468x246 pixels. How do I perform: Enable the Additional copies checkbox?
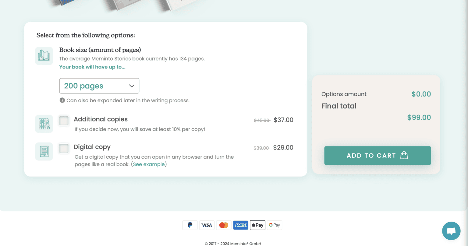[64, 121]
